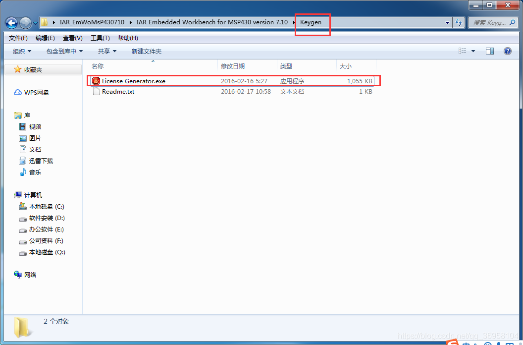This screenshot has height=345, width=523.
Task: Select 计算机 in navigation pane
Action: click(x=33, y=195)
